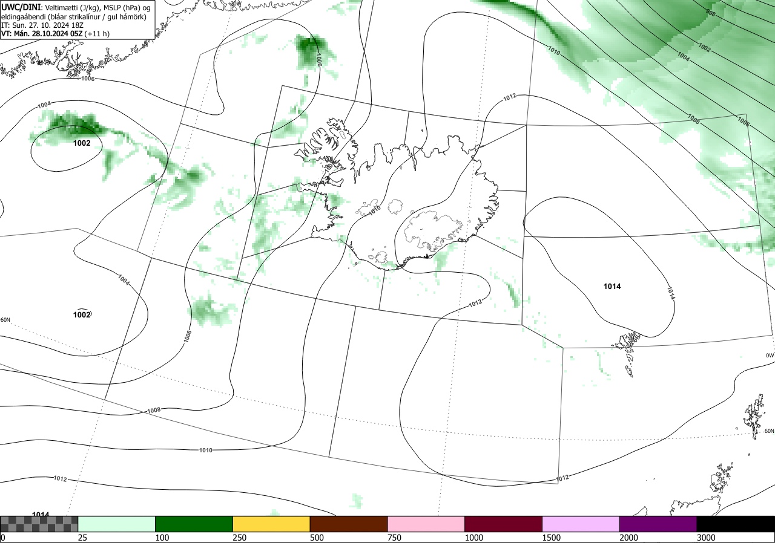The width and height of the screenshot is (775, 543).
Task: Click the bold "1014" high-pressure centre label east of Iceland
Action: [612, 287]
